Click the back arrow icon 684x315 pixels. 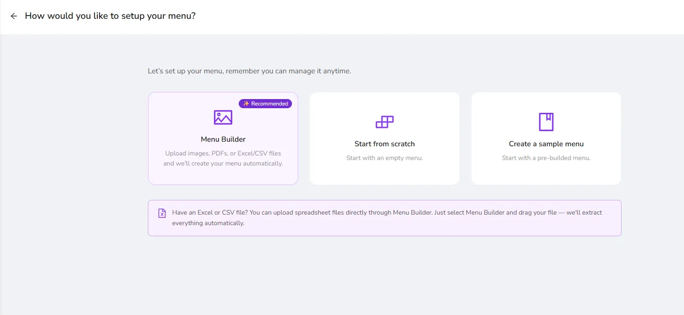[14, 16]
